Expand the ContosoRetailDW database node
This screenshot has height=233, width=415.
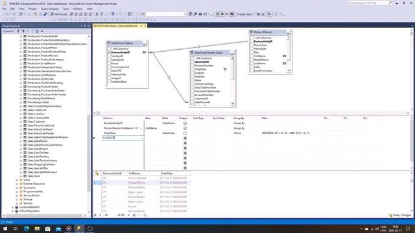[x=12, y=207]
